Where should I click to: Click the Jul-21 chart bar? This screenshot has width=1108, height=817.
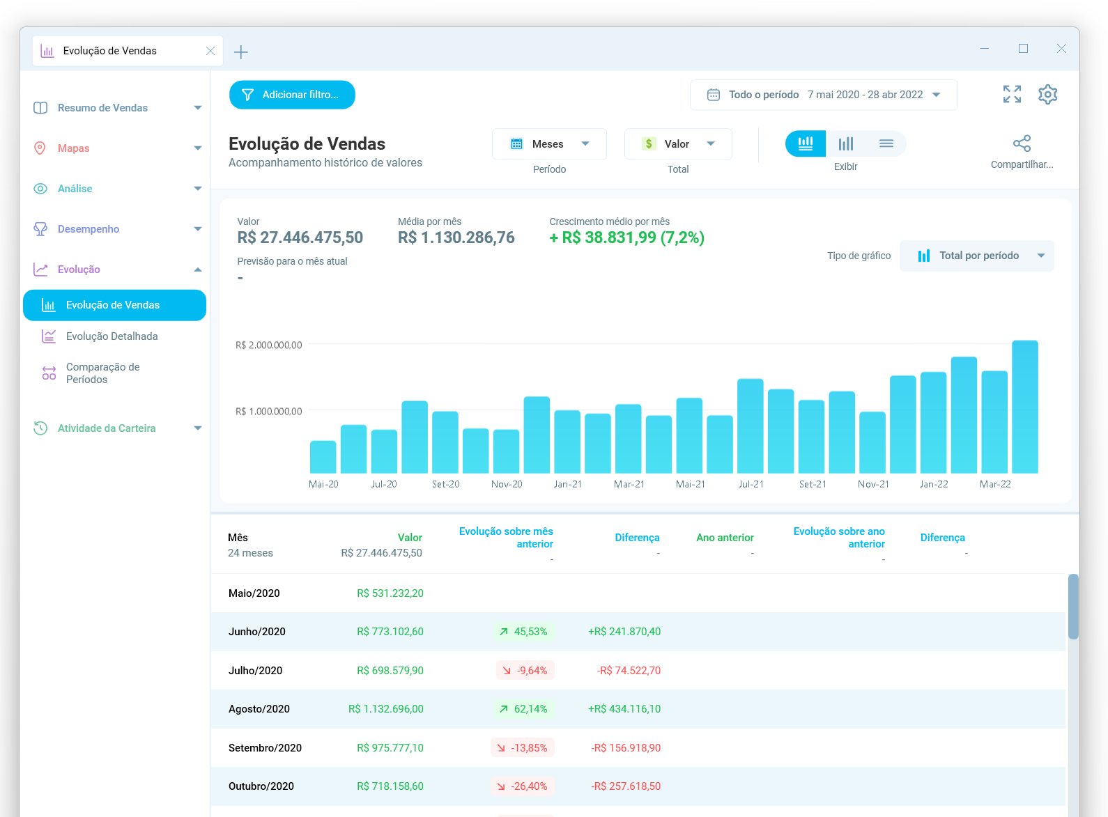pos(751,426)
